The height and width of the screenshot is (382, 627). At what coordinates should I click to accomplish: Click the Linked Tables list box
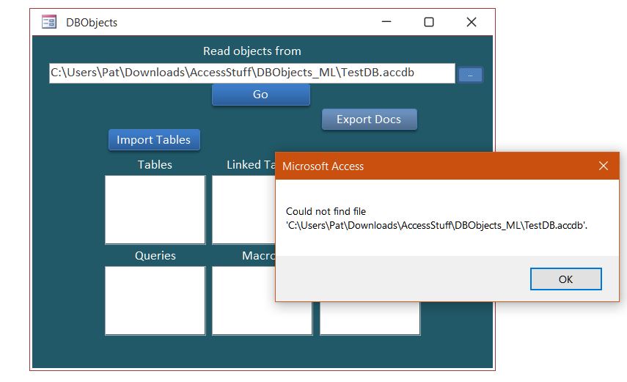tap(243, 210)
